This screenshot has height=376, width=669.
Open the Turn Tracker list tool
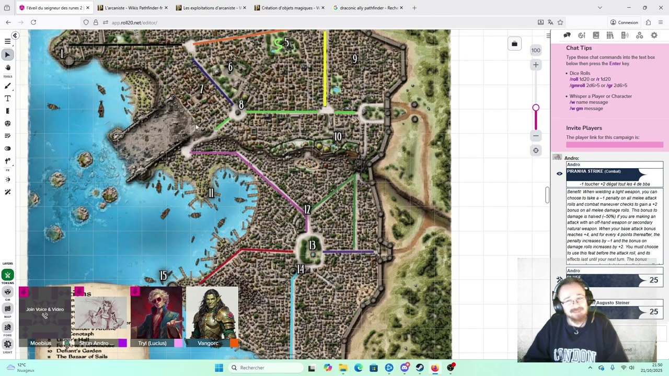[x=7, y=136]
